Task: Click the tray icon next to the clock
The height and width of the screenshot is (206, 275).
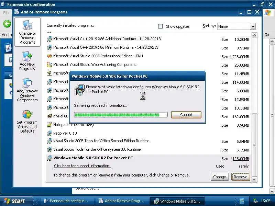Action: click(x=255, y=201)
